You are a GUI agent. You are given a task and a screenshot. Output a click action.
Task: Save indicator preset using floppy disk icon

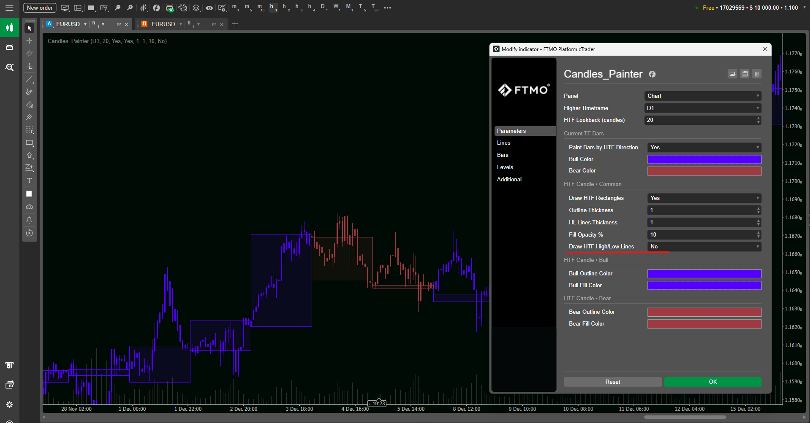(745, 74)
